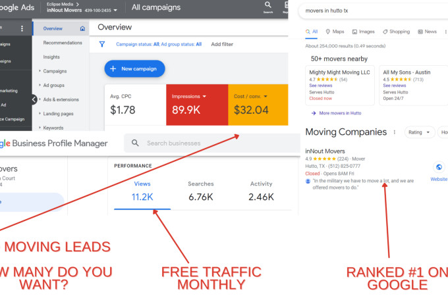Open the inNout Movers business listing
Screen dimensions: 448x302
tap(325, 151)
